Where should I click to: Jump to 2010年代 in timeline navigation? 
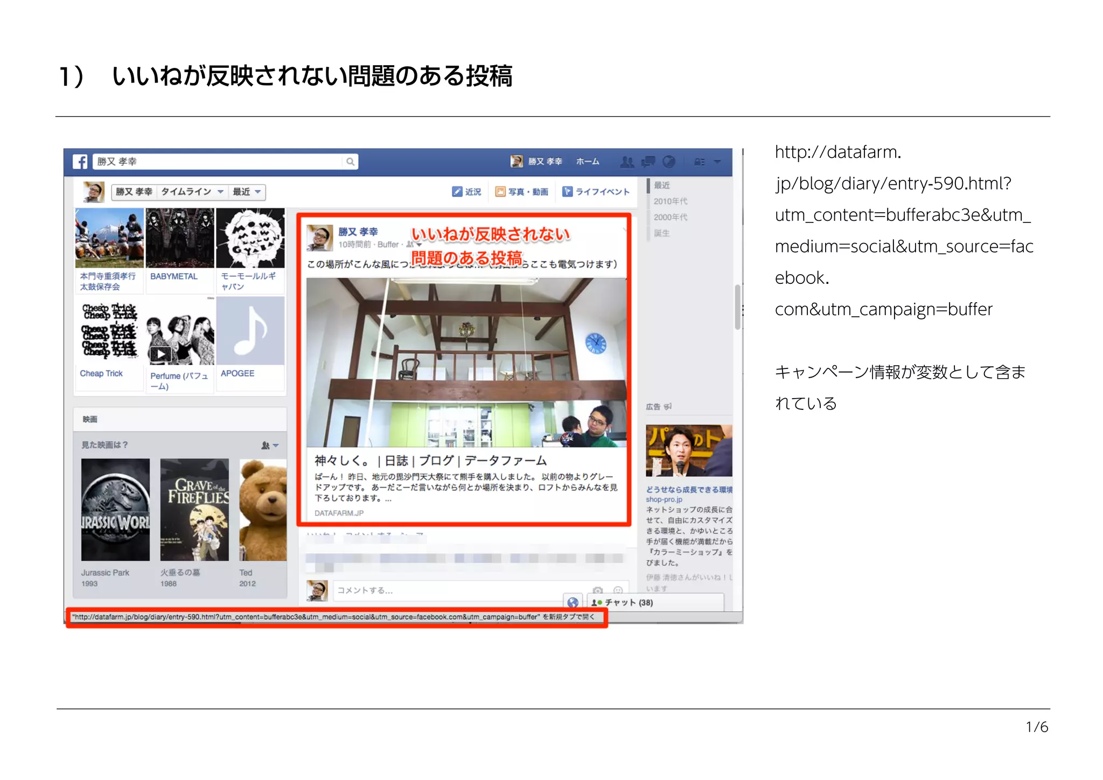(x=670, y=201)
